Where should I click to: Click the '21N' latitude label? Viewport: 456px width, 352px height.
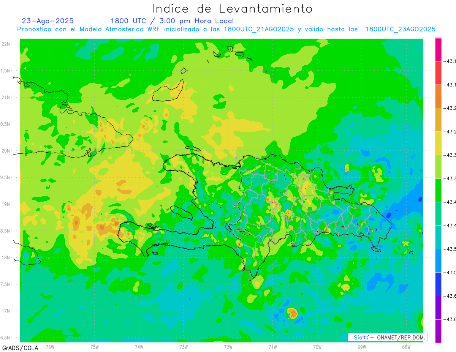[x=6, y=97]
